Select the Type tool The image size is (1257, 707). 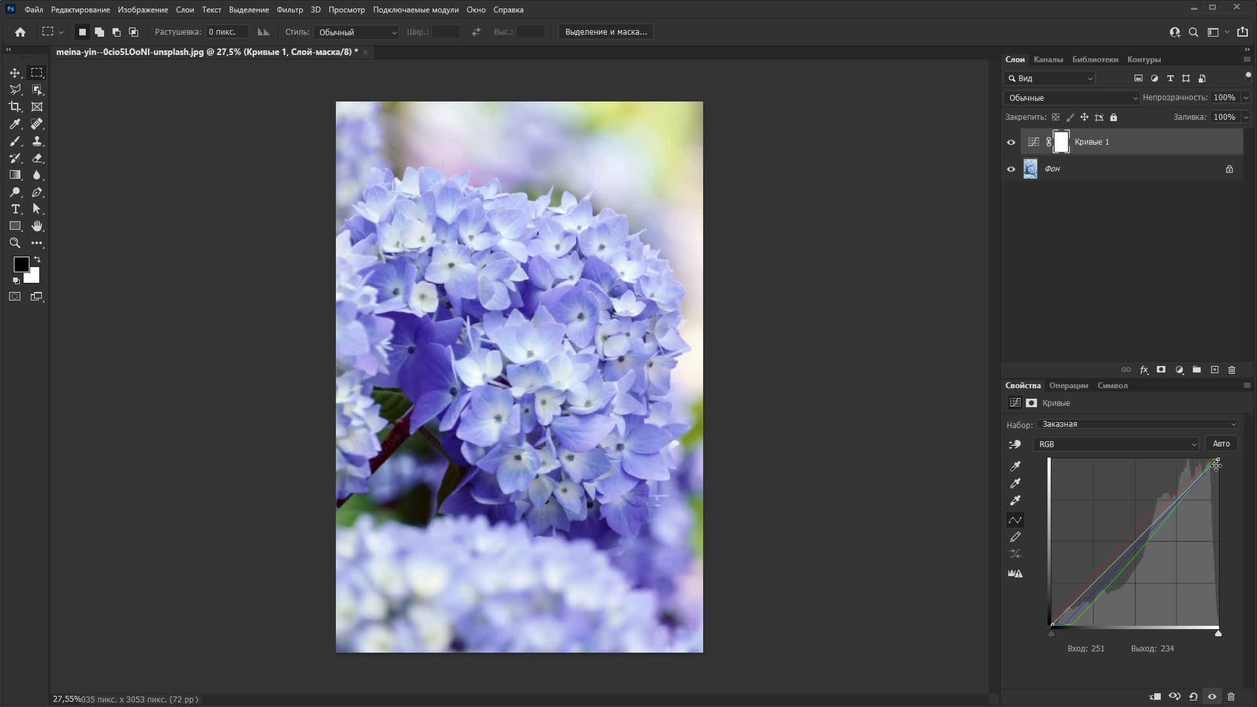[15, 209]
